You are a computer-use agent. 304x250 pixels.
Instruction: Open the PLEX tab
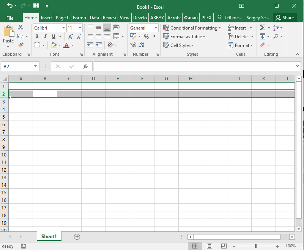click(206, 18)
